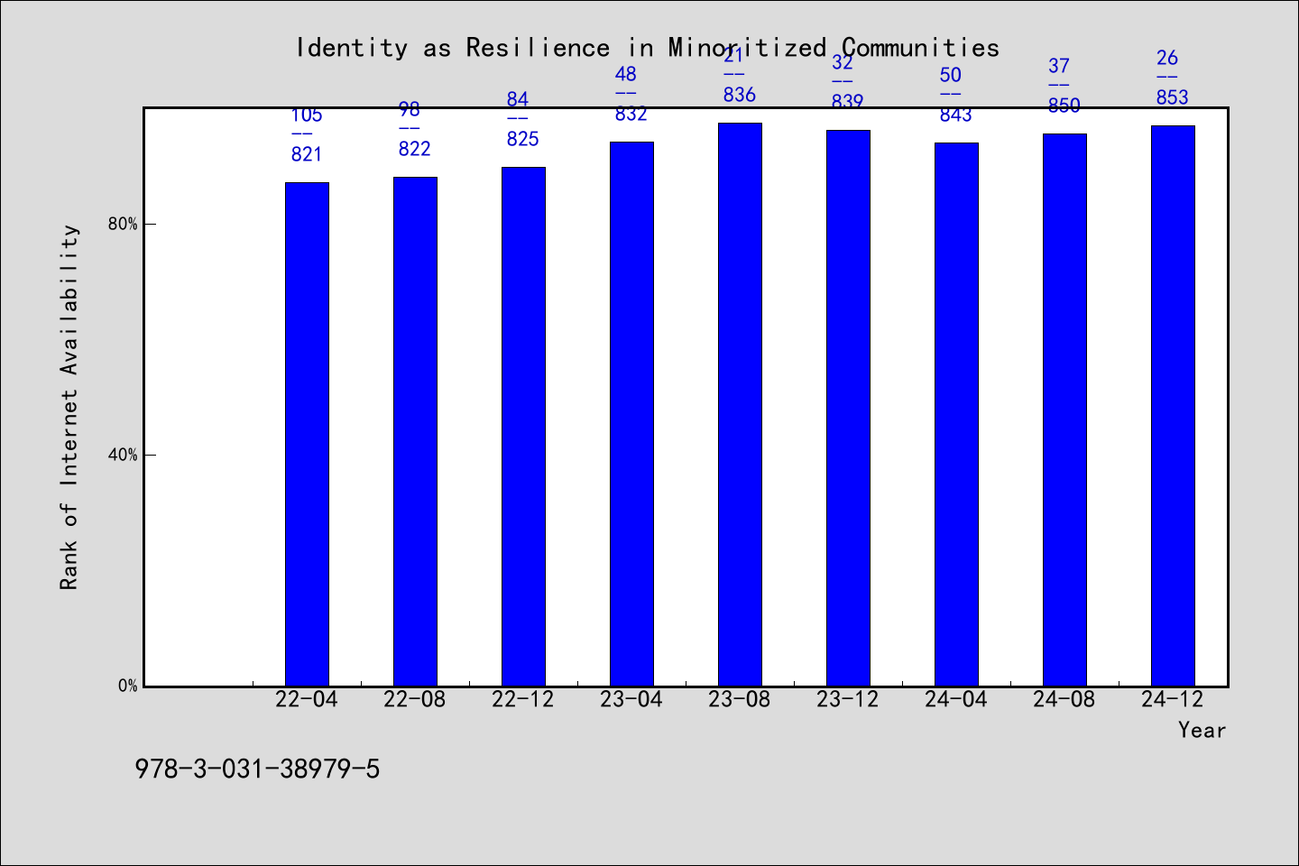
Task: Click the 22-12 x-axis label
Action: [523, 699]
